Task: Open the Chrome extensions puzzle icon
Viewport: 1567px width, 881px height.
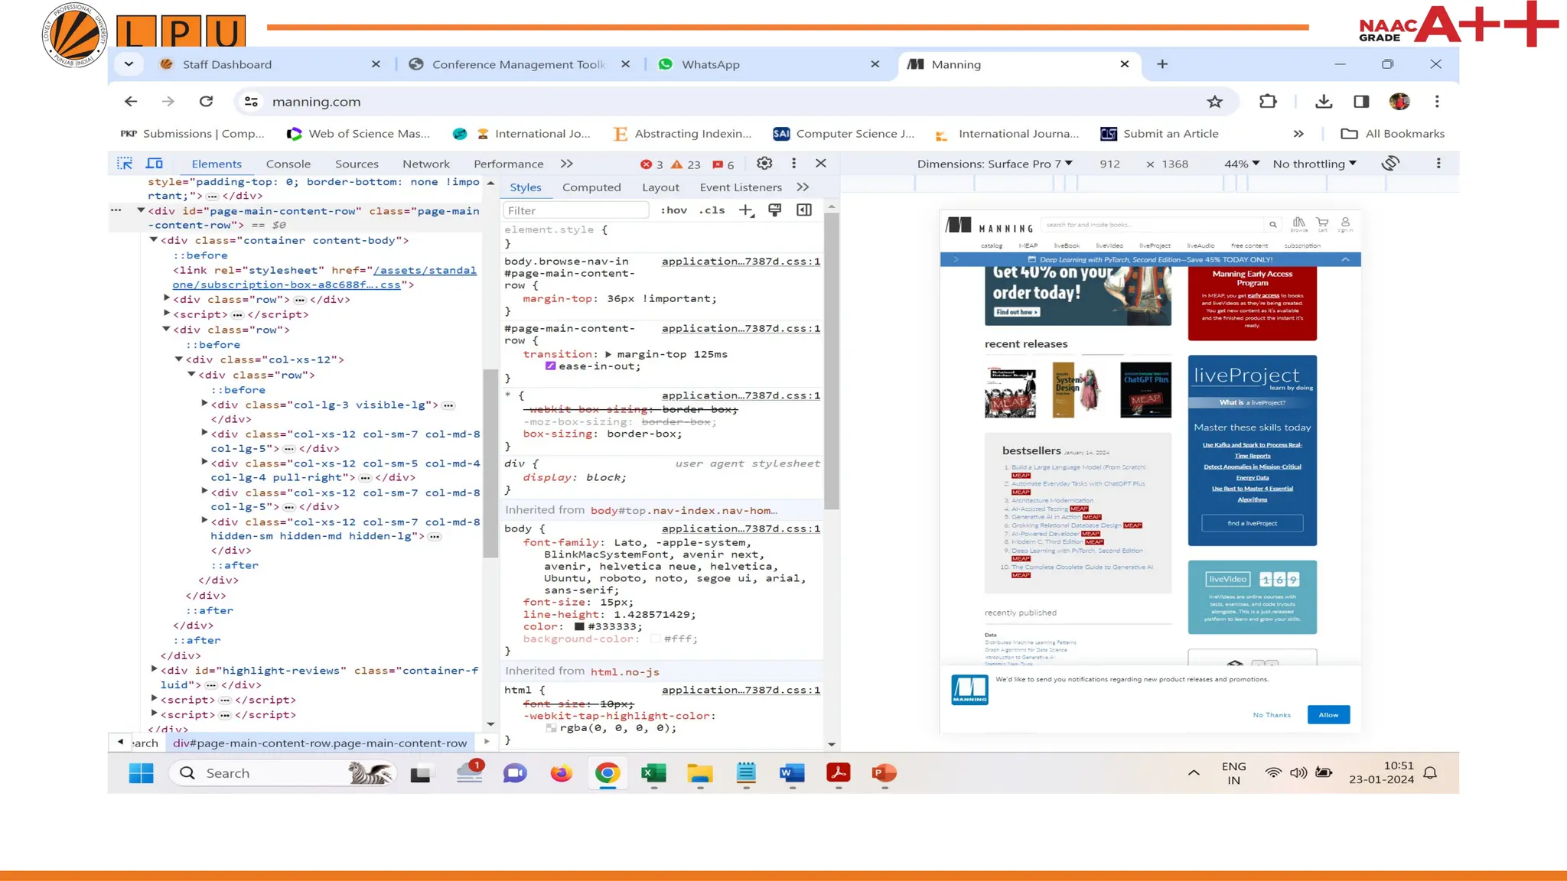Action: [x=1268, y=102]
